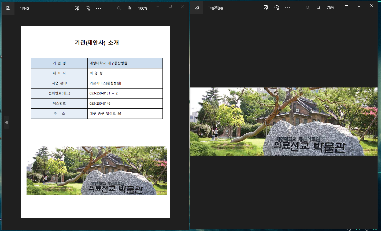This screenshot has width=381, height=231.
Task: Select the Photos app logo in the img25.jpg window
Action: [197, 8]
